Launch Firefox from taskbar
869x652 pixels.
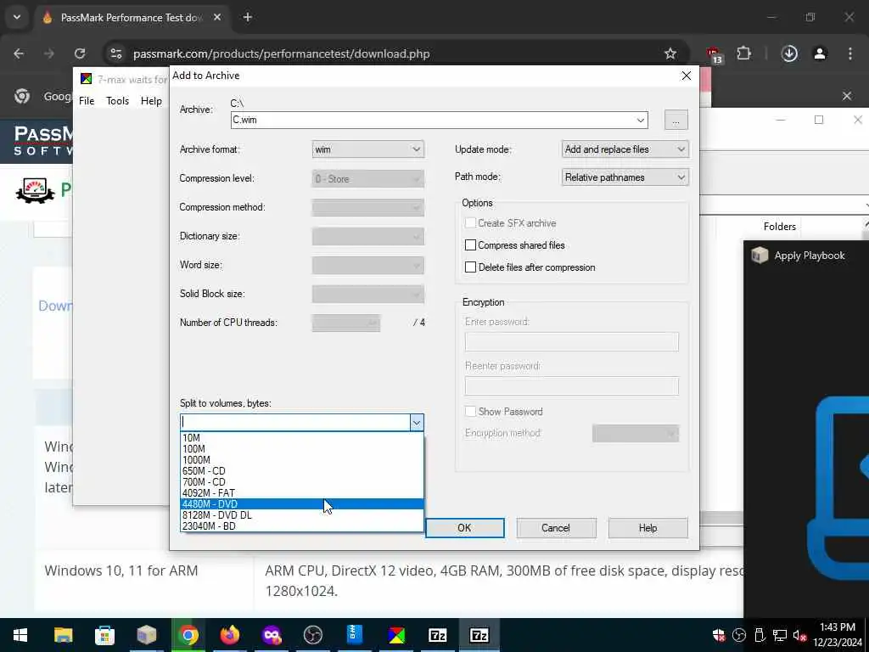(230, 635)
